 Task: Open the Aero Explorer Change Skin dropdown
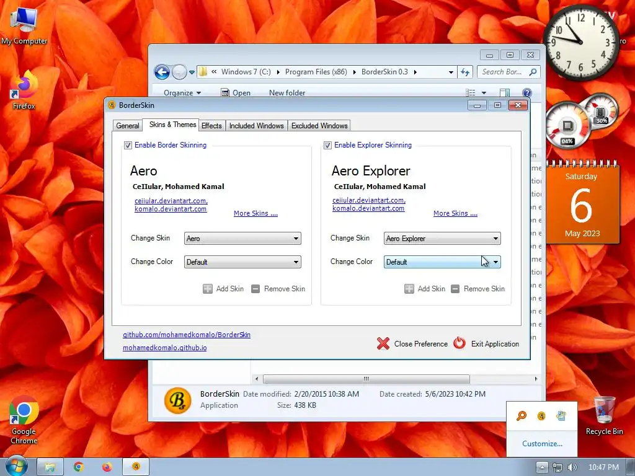pyautogui.click(x=442, y=239)
